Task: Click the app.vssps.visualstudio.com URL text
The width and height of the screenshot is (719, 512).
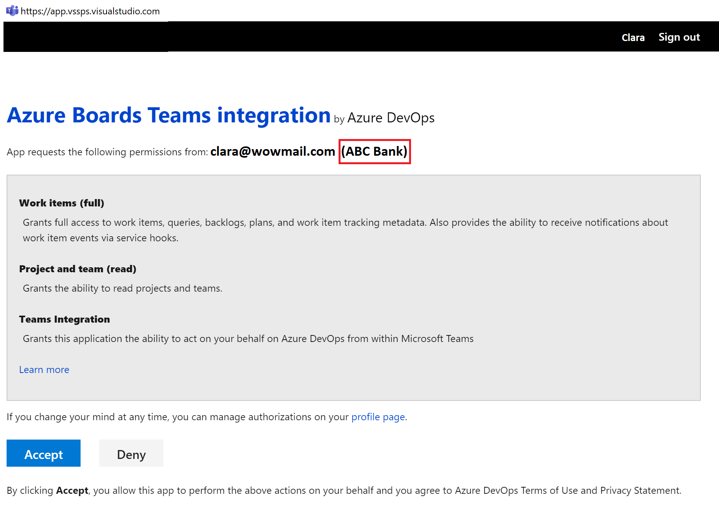Action: [x=90, y=11]
